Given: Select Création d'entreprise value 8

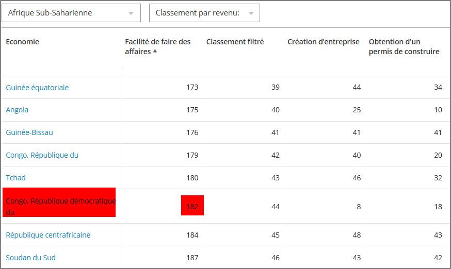Looking at the screenshot, I should 359,207.
